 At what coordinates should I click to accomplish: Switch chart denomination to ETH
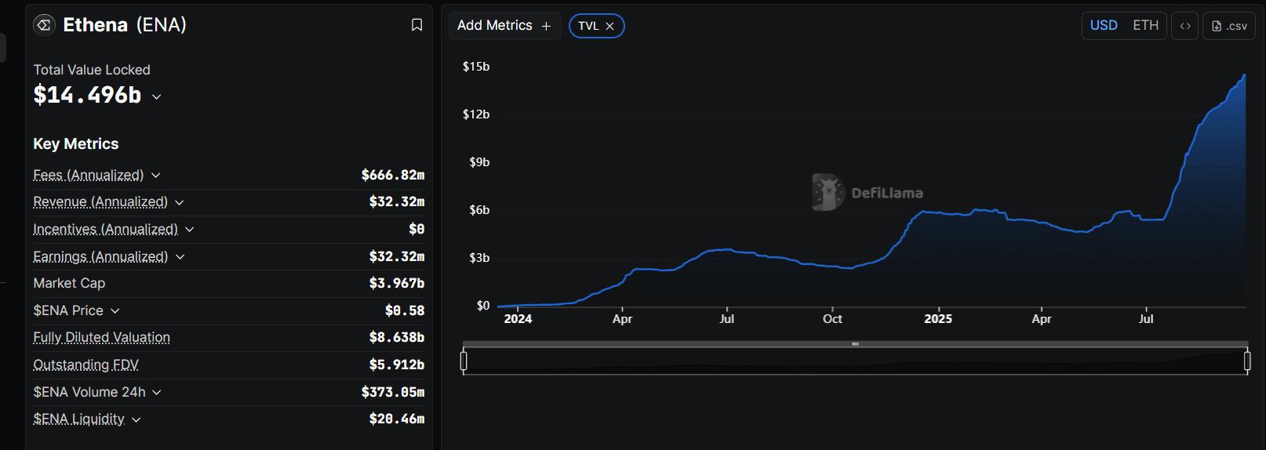(x=1145, y=25)
